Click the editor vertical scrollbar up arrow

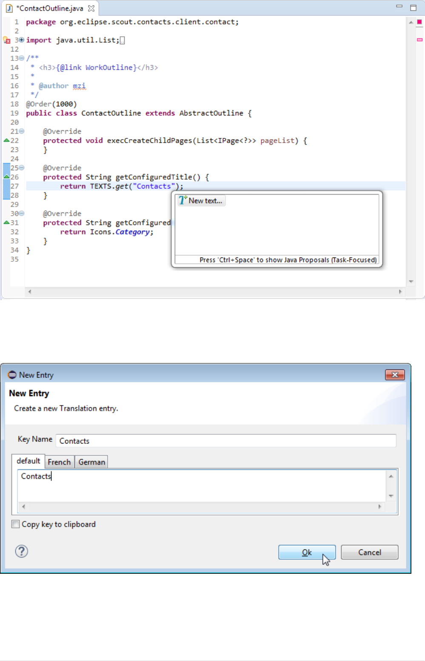(411, 22)
